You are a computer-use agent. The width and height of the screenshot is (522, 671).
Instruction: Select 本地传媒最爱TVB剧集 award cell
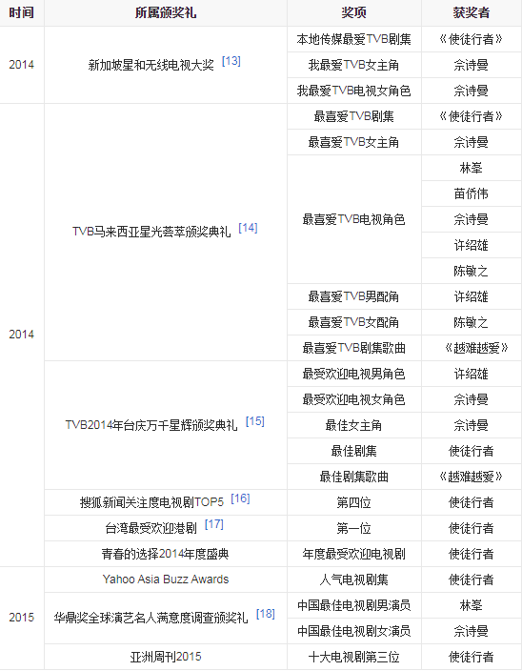pos(354,39)
